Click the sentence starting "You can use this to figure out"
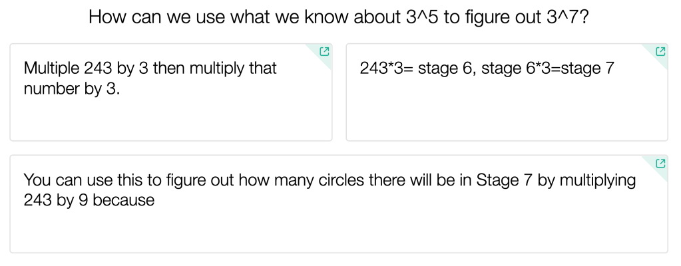 point(329,180)
